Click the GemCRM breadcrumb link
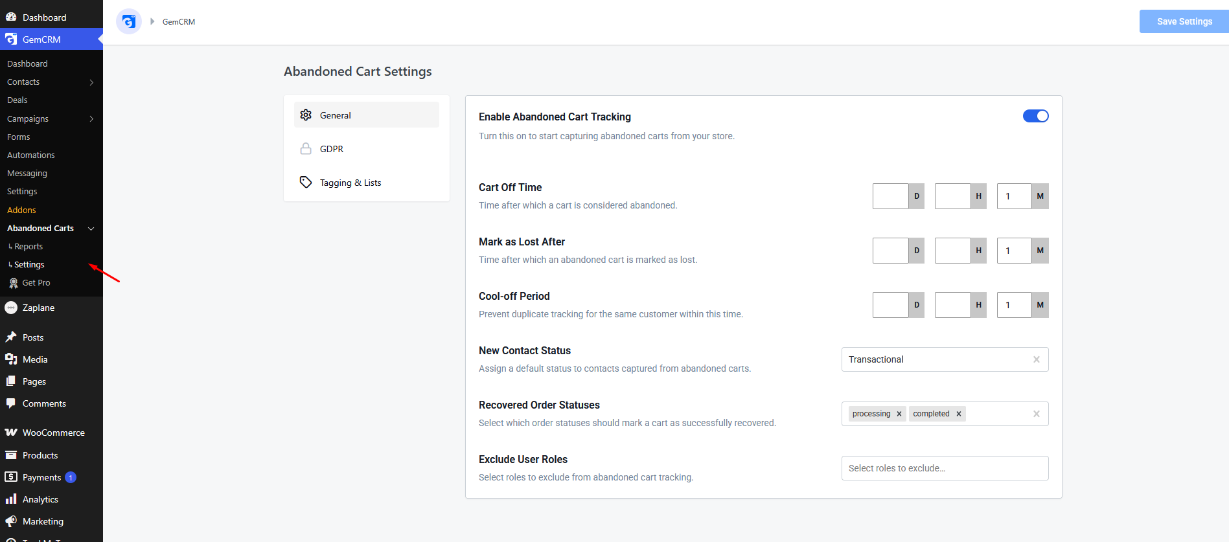 [x=179, y=21]
